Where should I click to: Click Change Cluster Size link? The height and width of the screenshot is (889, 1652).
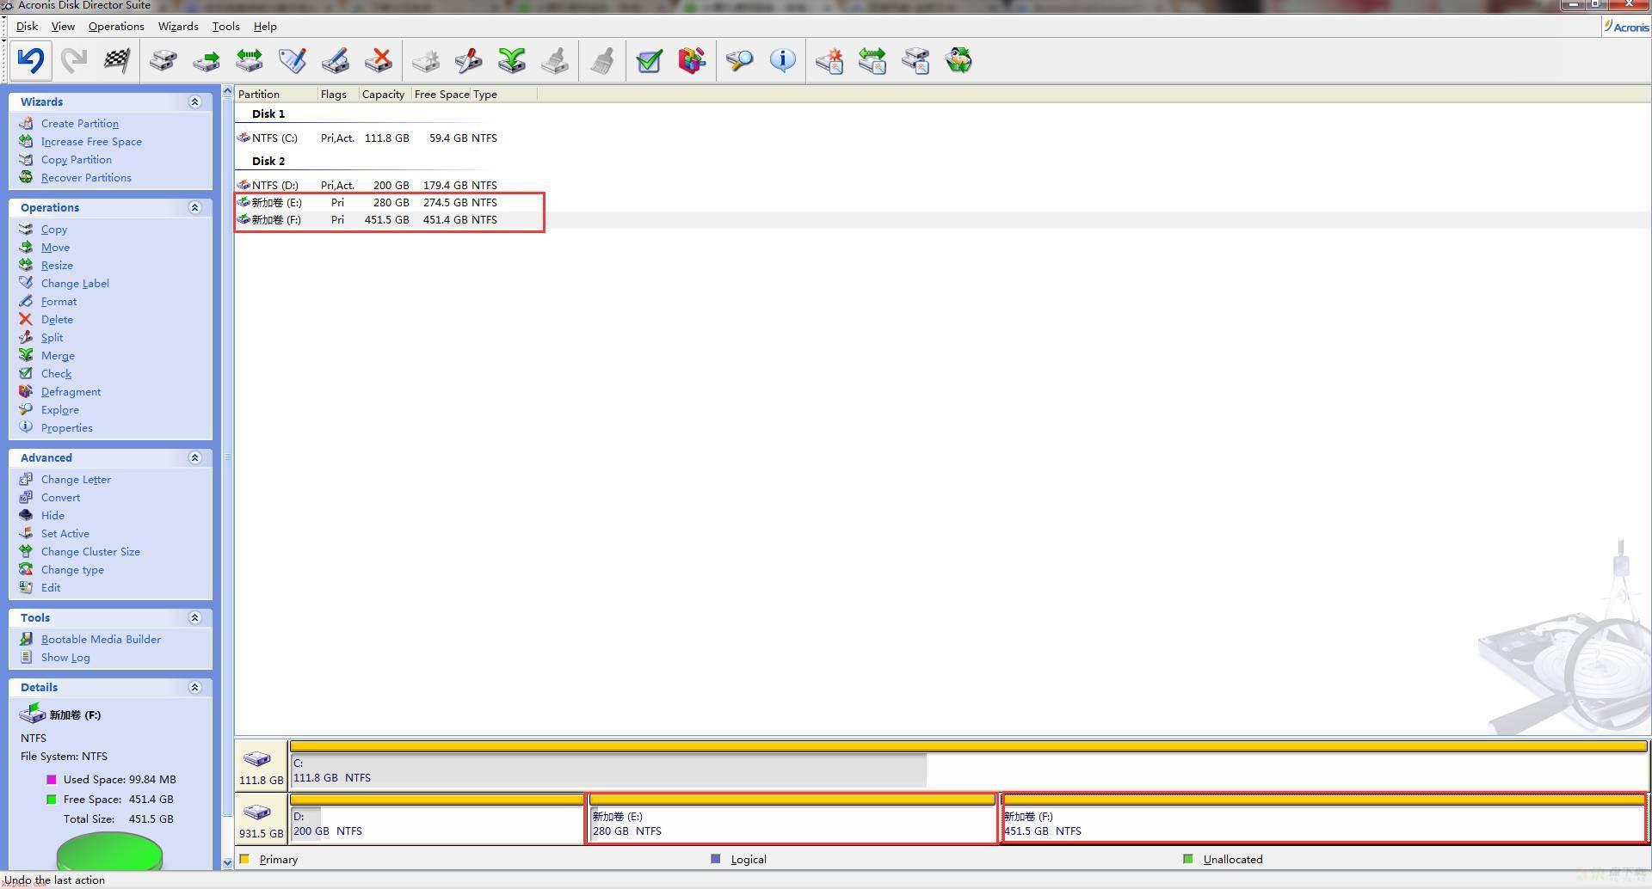point(90,552)
